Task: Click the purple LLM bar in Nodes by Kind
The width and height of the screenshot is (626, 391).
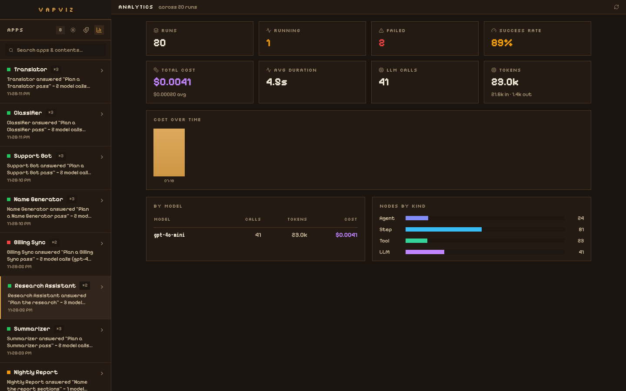Action: click(425, 252)
